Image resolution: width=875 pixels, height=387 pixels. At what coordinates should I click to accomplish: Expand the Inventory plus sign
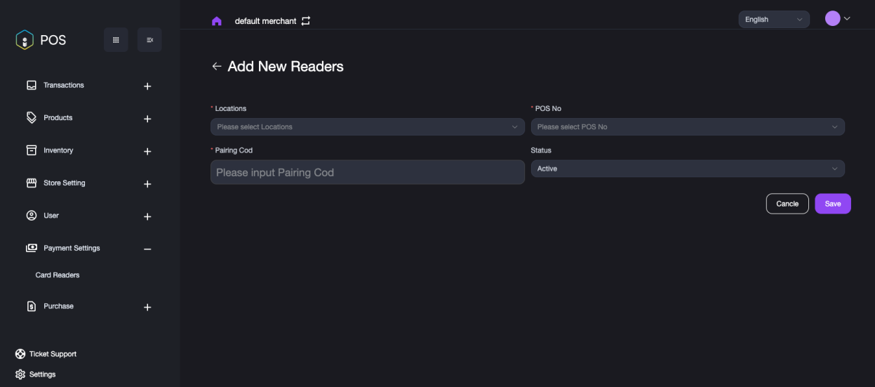147,152
